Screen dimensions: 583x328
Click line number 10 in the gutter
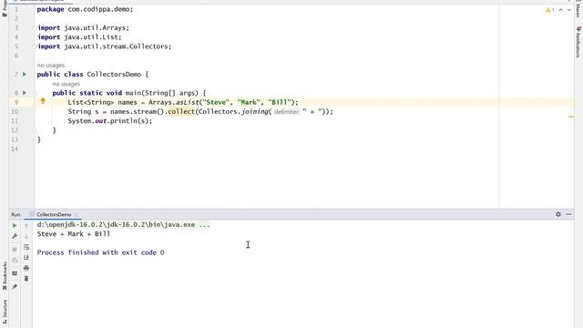coord(15,111)
